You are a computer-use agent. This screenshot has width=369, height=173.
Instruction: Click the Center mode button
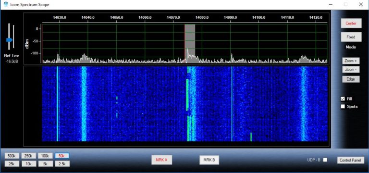point(351,23)
